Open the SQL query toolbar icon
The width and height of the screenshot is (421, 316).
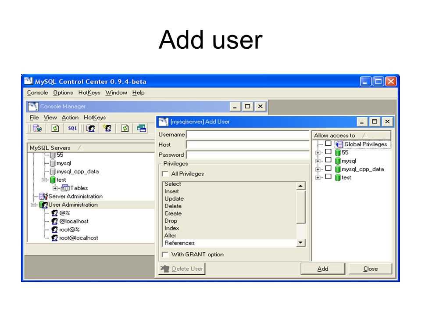click(x=72, y=129)
